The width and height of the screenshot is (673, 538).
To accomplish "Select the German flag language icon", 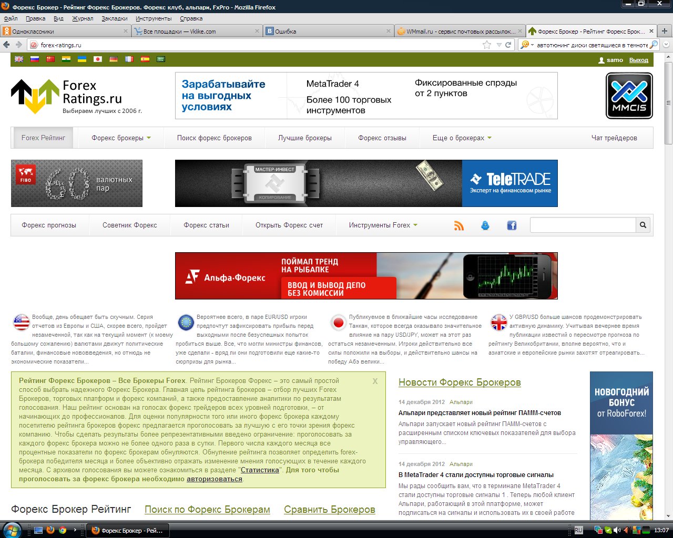I will (x=114, y=59).
